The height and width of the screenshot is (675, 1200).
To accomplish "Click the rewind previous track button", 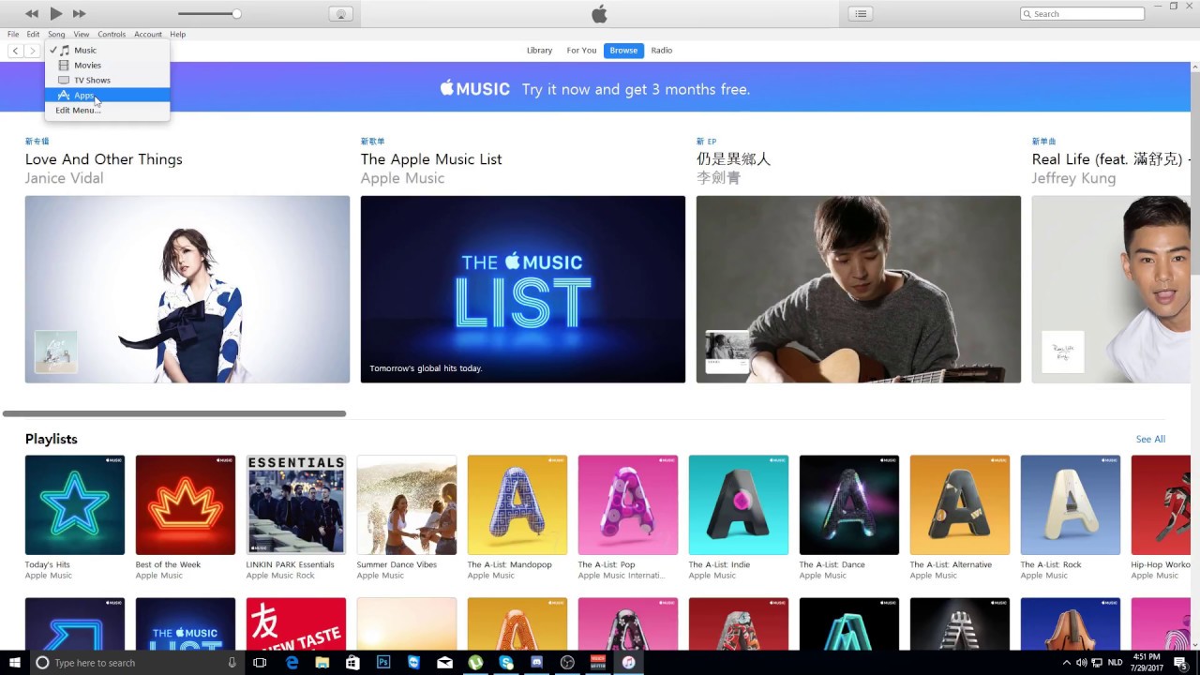I will tap(32, 13).
